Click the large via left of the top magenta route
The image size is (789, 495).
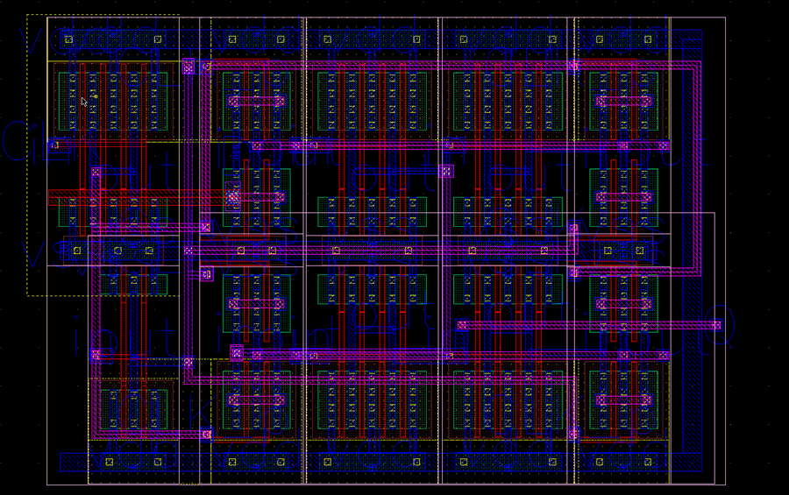click(x=188, y=66)
